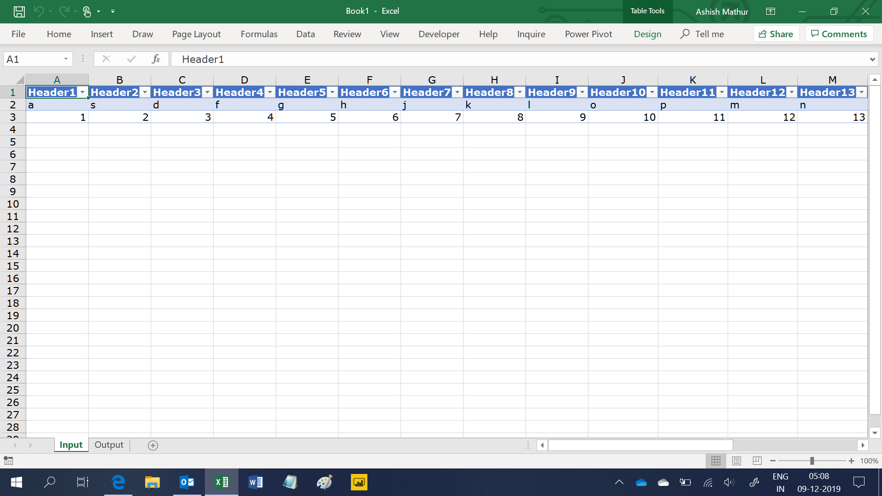The width and height of the screenshot is (882, 496).
Task: Click the Insert Function fx icon
Action: pyautogui.click(x=156, y=59)
